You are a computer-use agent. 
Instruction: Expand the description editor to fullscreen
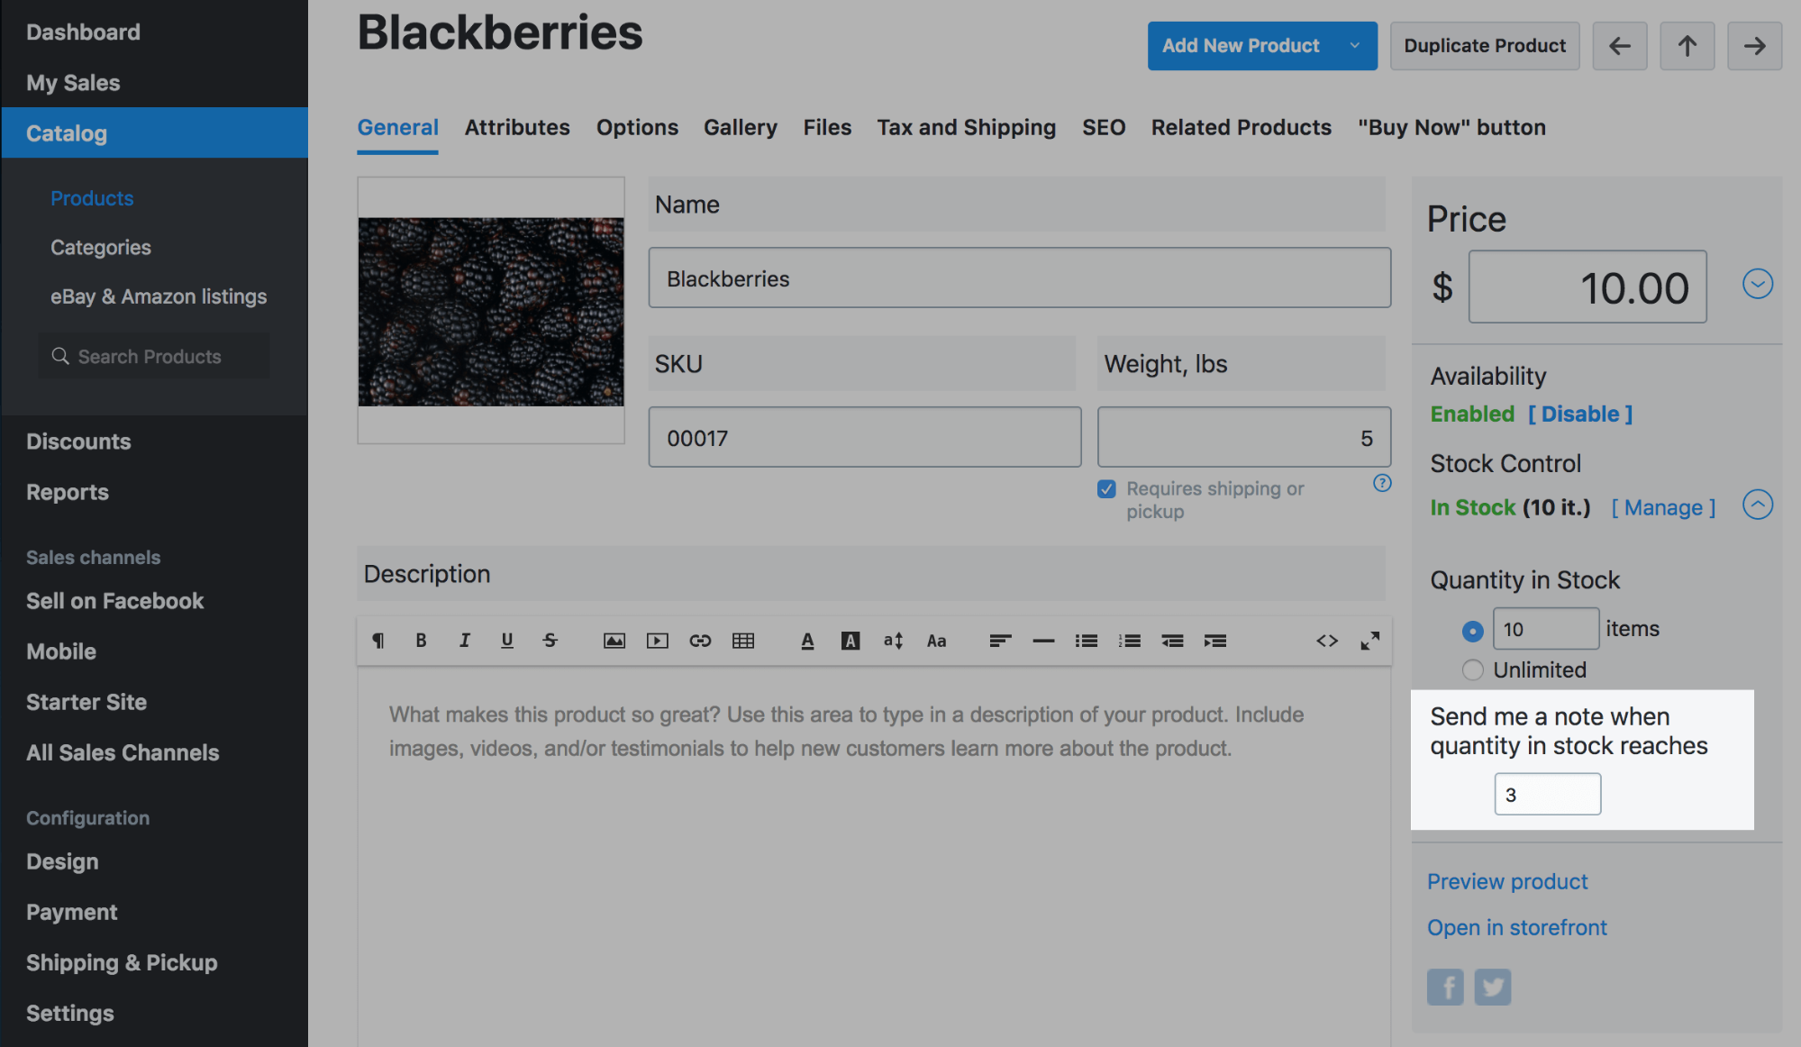1370,641
